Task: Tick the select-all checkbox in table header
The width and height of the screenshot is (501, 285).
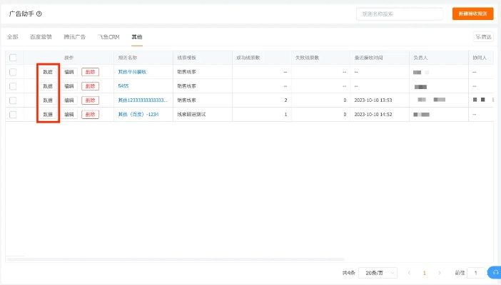Action: click(13, 58)
